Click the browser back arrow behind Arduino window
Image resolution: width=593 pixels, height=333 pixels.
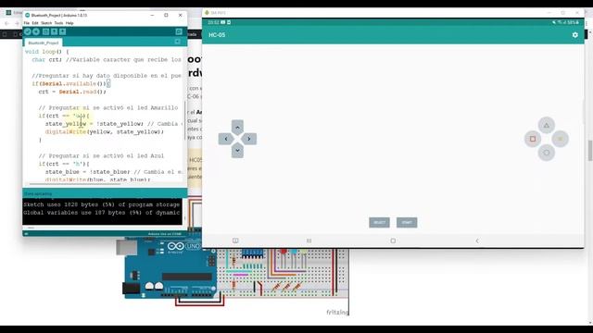click(x=6, y=23)
